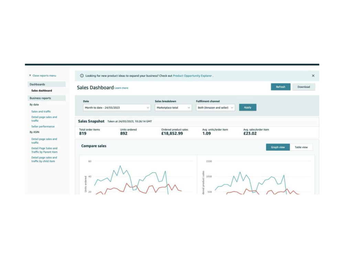Open the Sales breakdown dropdown
Viewport: 344px width, 258px height.
pos(173,107)
